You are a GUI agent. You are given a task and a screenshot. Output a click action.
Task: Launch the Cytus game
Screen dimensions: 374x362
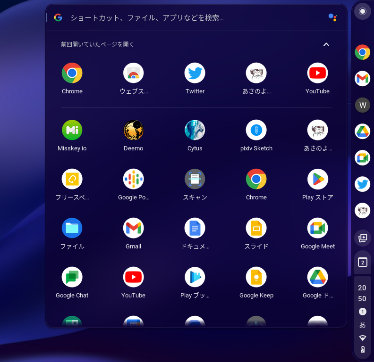195,130
